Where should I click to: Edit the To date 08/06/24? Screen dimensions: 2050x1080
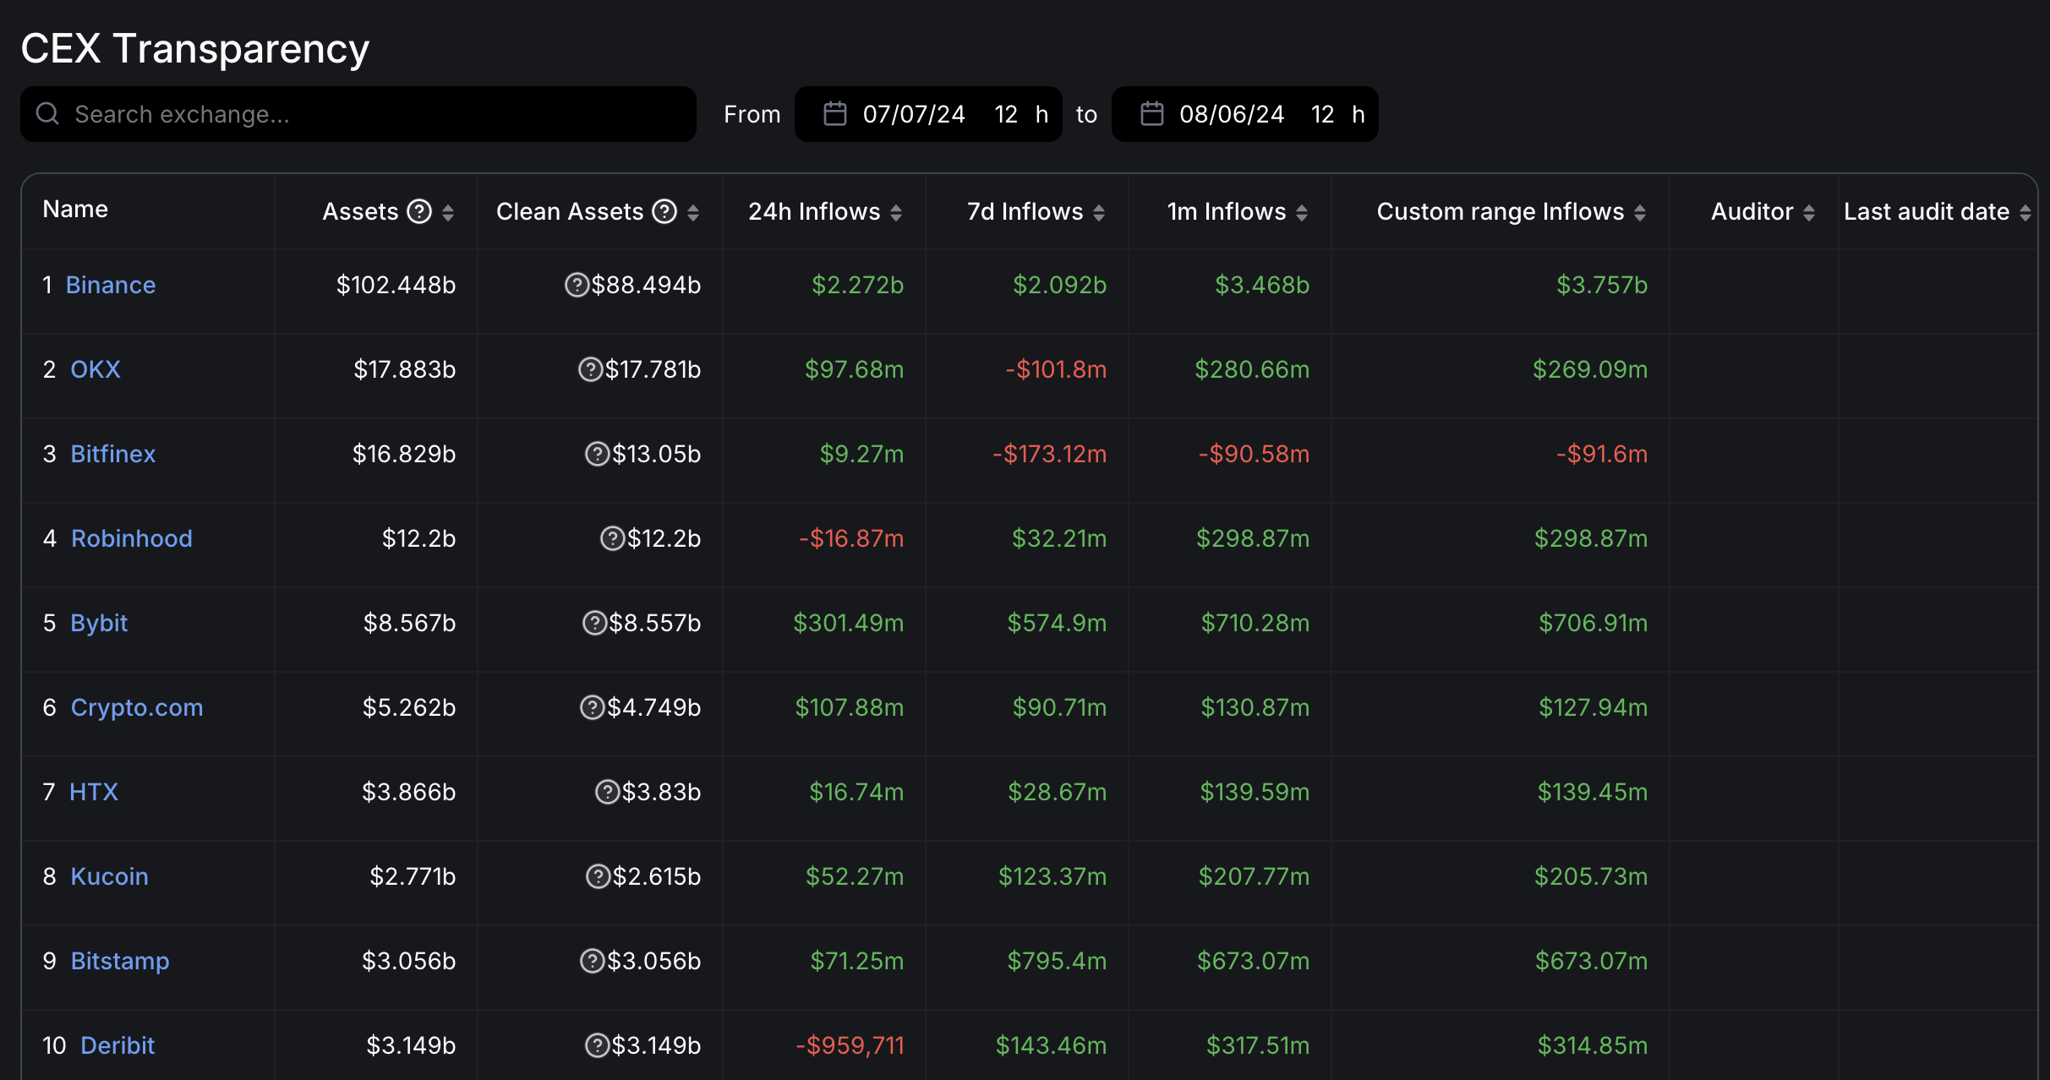[x=1232, y=114]
